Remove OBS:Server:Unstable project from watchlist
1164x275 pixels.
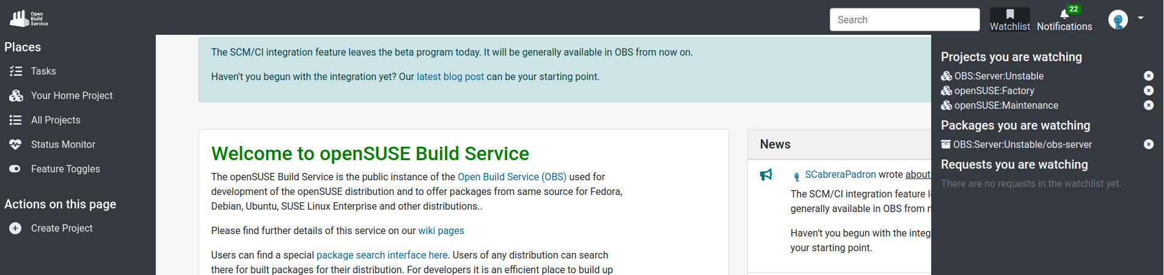[1149, 76]
